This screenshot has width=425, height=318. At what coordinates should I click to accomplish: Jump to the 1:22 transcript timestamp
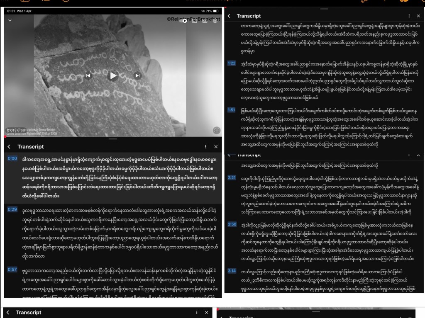point(232,63)
